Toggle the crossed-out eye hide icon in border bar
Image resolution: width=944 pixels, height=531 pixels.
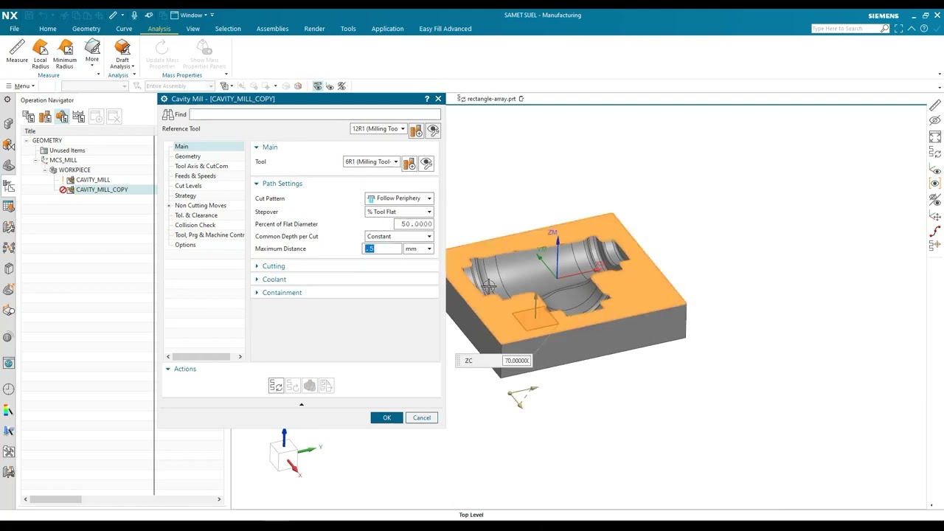[341, 86]
